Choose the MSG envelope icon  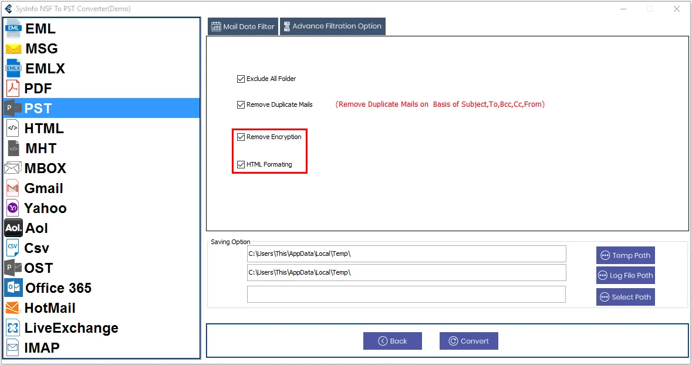point(13,49)
